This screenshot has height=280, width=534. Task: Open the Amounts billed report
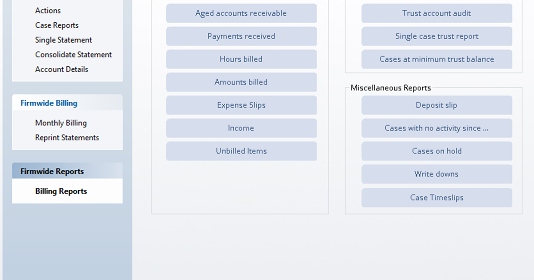[241, 82]
